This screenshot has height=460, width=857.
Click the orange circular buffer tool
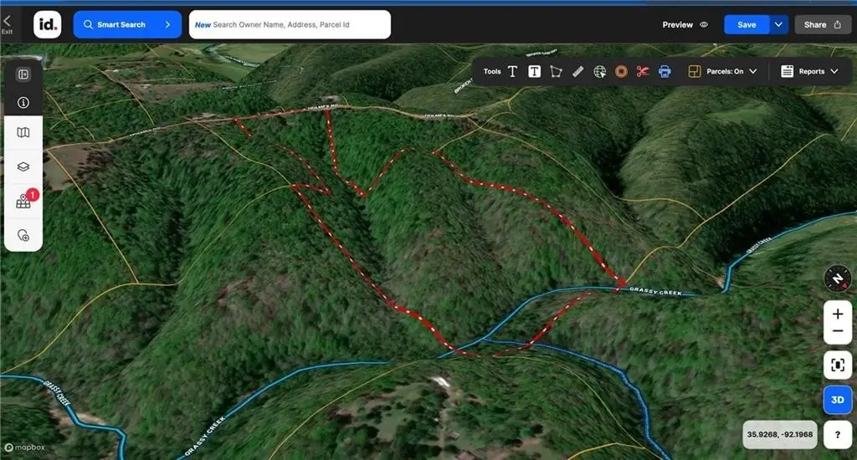(x=621, y=72)
